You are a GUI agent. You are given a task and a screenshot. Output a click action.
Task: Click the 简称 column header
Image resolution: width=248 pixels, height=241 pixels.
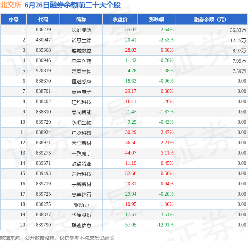pos(81,19)
